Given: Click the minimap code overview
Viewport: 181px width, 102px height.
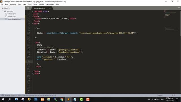Looking at the screenshot, I should [171, 21].
